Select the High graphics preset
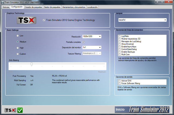Screen dimensions: 174x115 click(18, 48)
